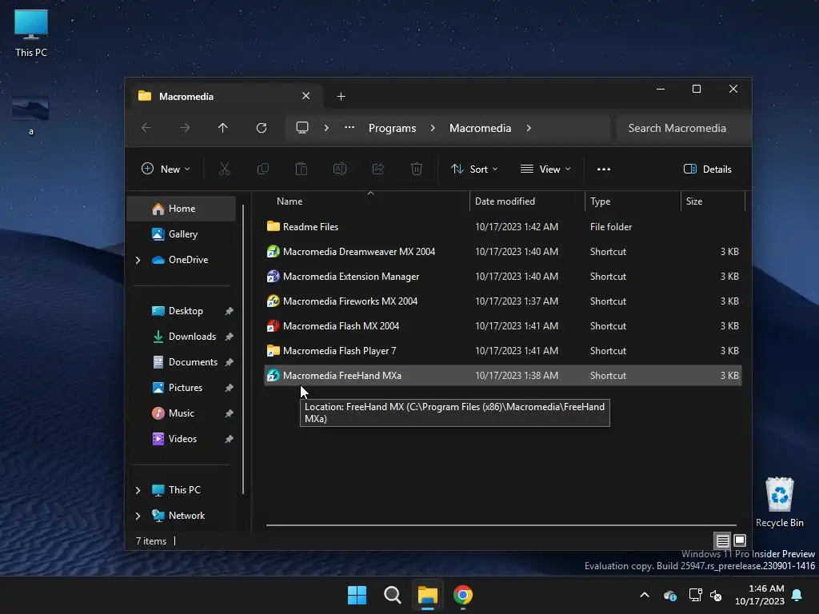
Task: Click chevron after Programs in address bar
Action: (x=433, y=128)
